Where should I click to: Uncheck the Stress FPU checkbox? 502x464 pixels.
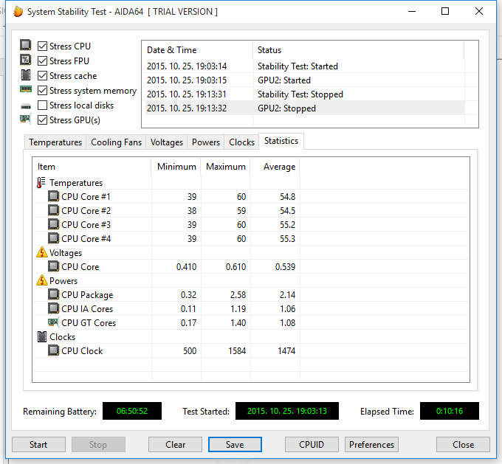pos(42,60)
